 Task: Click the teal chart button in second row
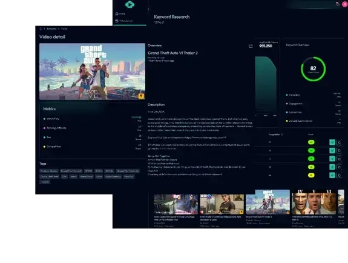coord(332,150)
